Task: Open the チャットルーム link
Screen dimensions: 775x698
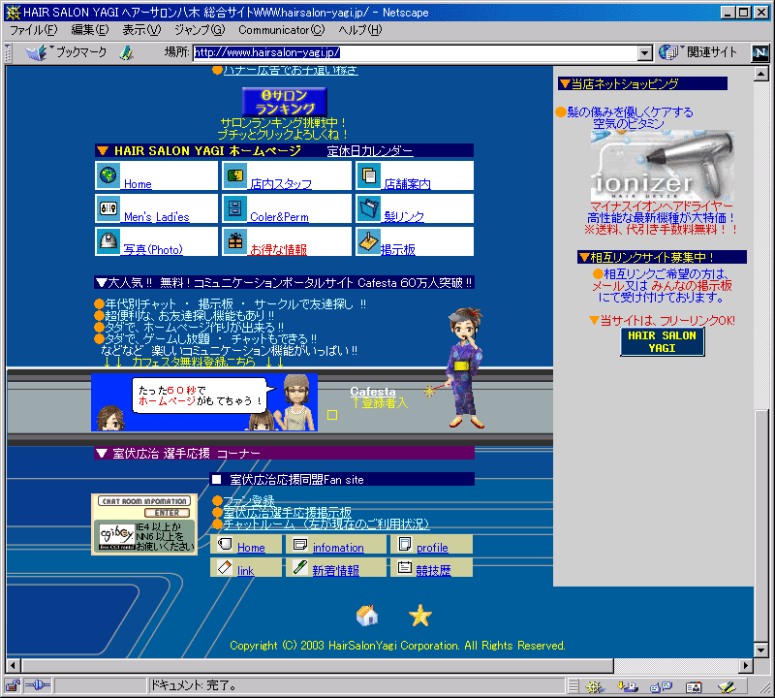Action: click(x=326, y=523)
